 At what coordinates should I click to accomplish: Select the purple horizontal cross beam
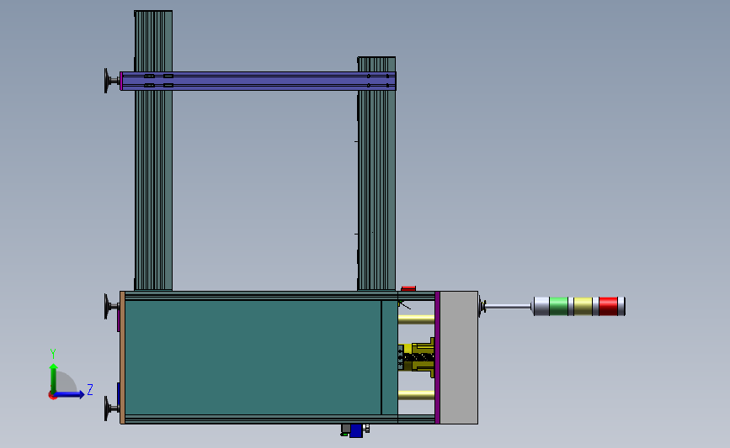[x=258, y=81]
